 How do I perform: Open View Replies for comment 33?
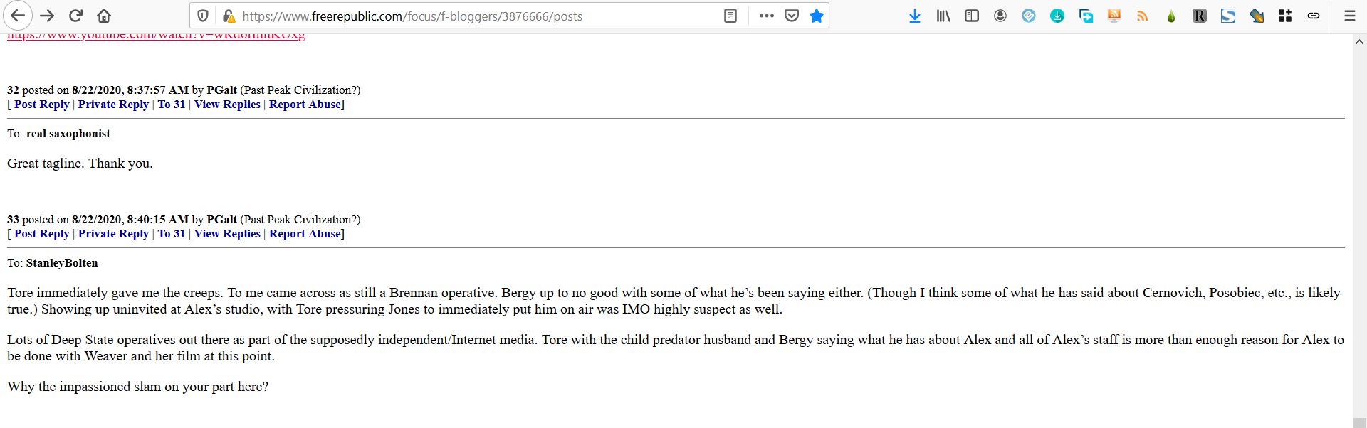pos(227,234)
